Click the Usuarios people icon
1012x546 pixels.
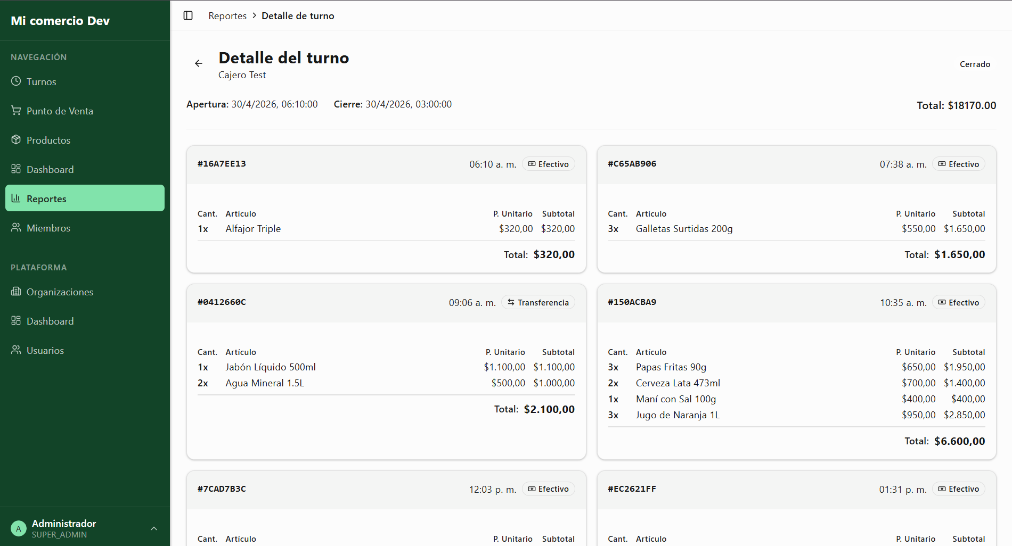[16, 350]
